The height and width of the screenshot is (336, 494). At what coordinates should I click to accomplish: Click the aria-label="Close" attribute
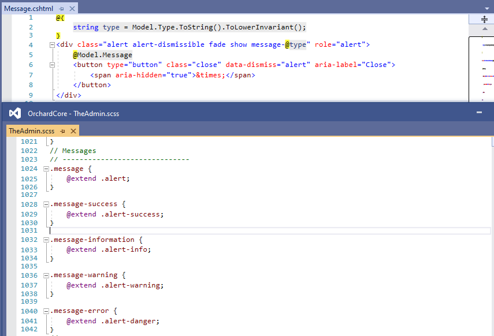click(x=353, y=65)
